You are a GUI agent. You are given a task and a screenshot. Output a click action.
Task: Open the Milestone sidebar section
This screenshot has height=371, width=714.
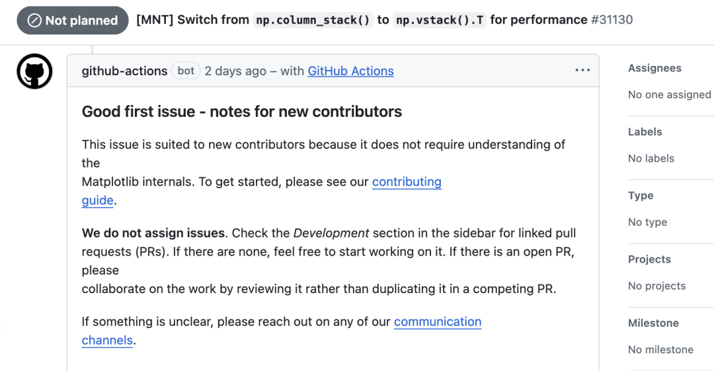(x=653, y=323)
